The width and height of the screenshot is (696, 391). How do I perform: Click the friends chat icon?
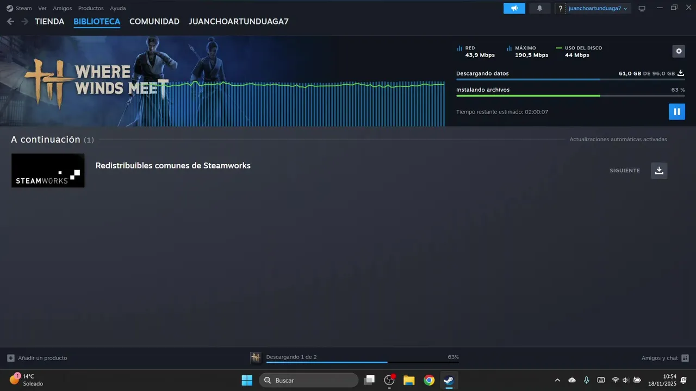(x=685, y=358)
